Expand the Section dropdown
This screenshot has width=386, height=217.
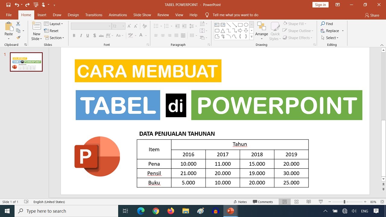[54, 38]
